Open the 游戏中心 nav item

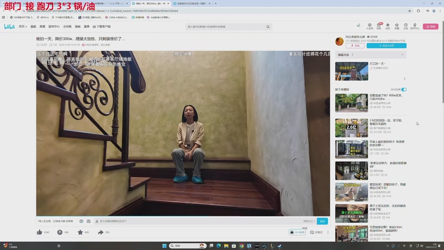54,27
